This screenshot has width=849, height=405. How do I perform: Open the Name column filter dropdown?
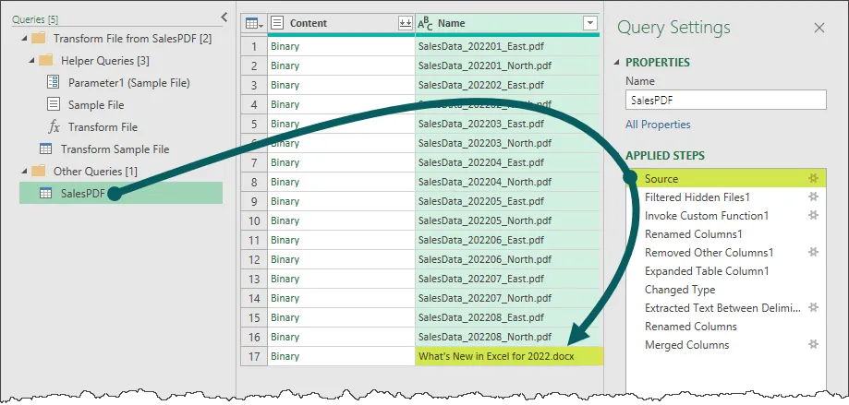[x=590, y=23]
